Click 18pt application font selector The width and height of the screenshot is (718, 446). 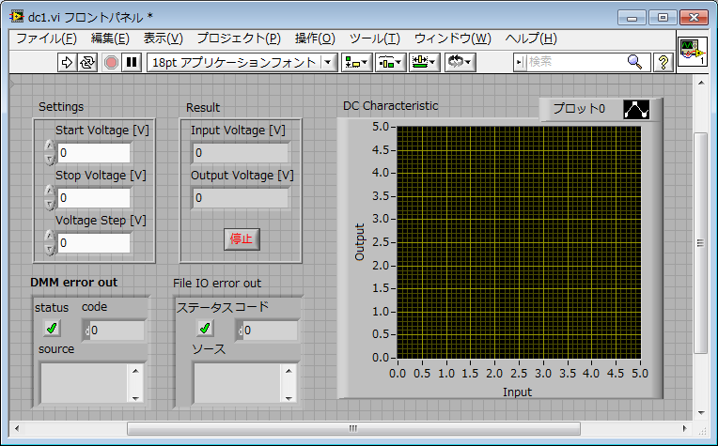click(x=242, y=62)
